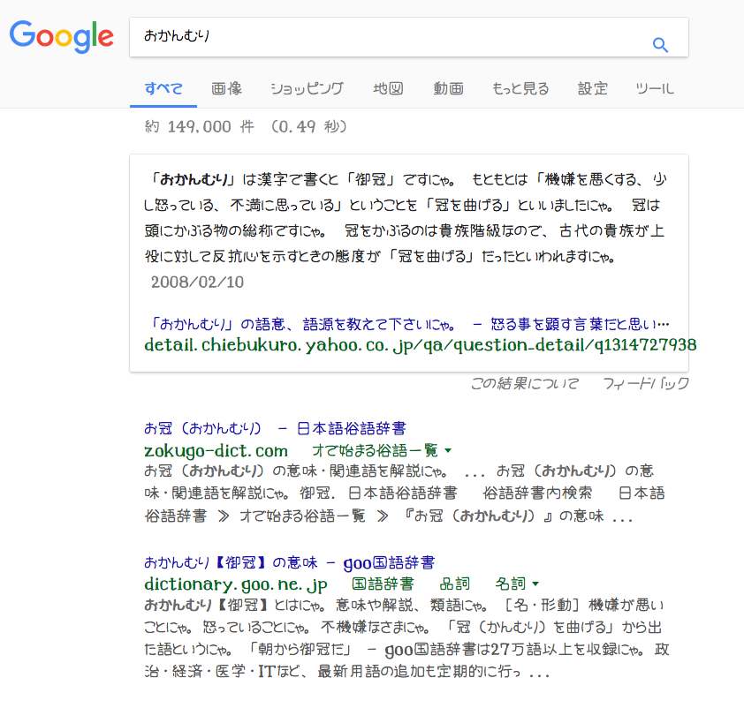744x708 pixels.
Task: Click この結果について link
Action: pyautogui.click(x=524, y=383)
